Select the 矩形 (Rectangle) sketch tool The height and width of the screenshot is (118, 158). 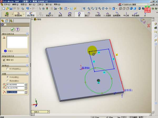[70, 14]
